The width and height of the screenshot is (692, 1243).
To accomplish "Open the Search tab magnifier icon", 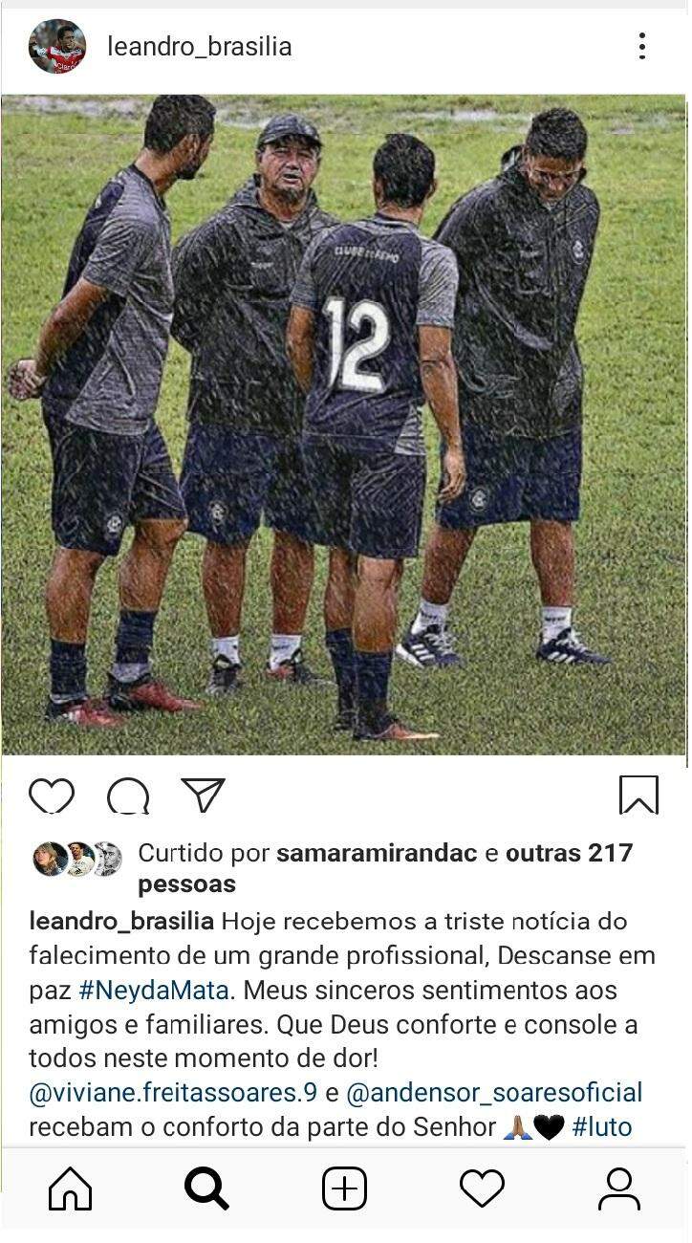I will [206, 1188].
